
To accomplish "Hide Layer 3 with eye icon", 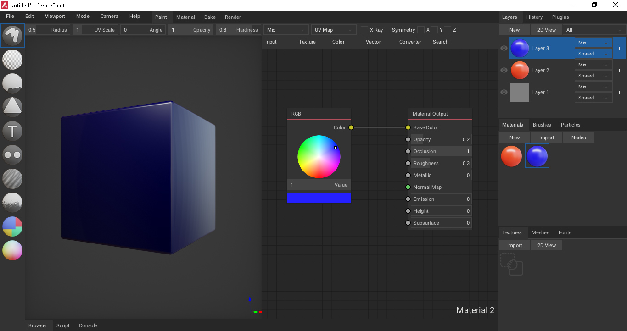I will click(x=504, y=48).
